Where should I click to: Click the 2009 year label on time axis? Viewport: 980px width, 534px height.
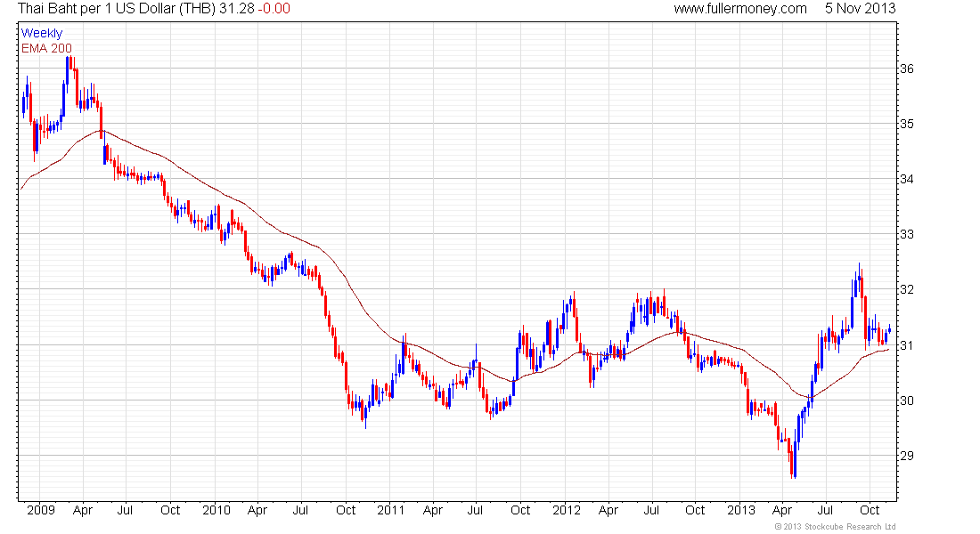(x=41, y=510)
